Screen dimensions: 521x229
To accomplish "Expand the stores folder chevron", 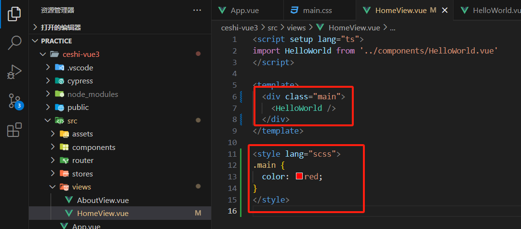I will click(x=53, y=174).
